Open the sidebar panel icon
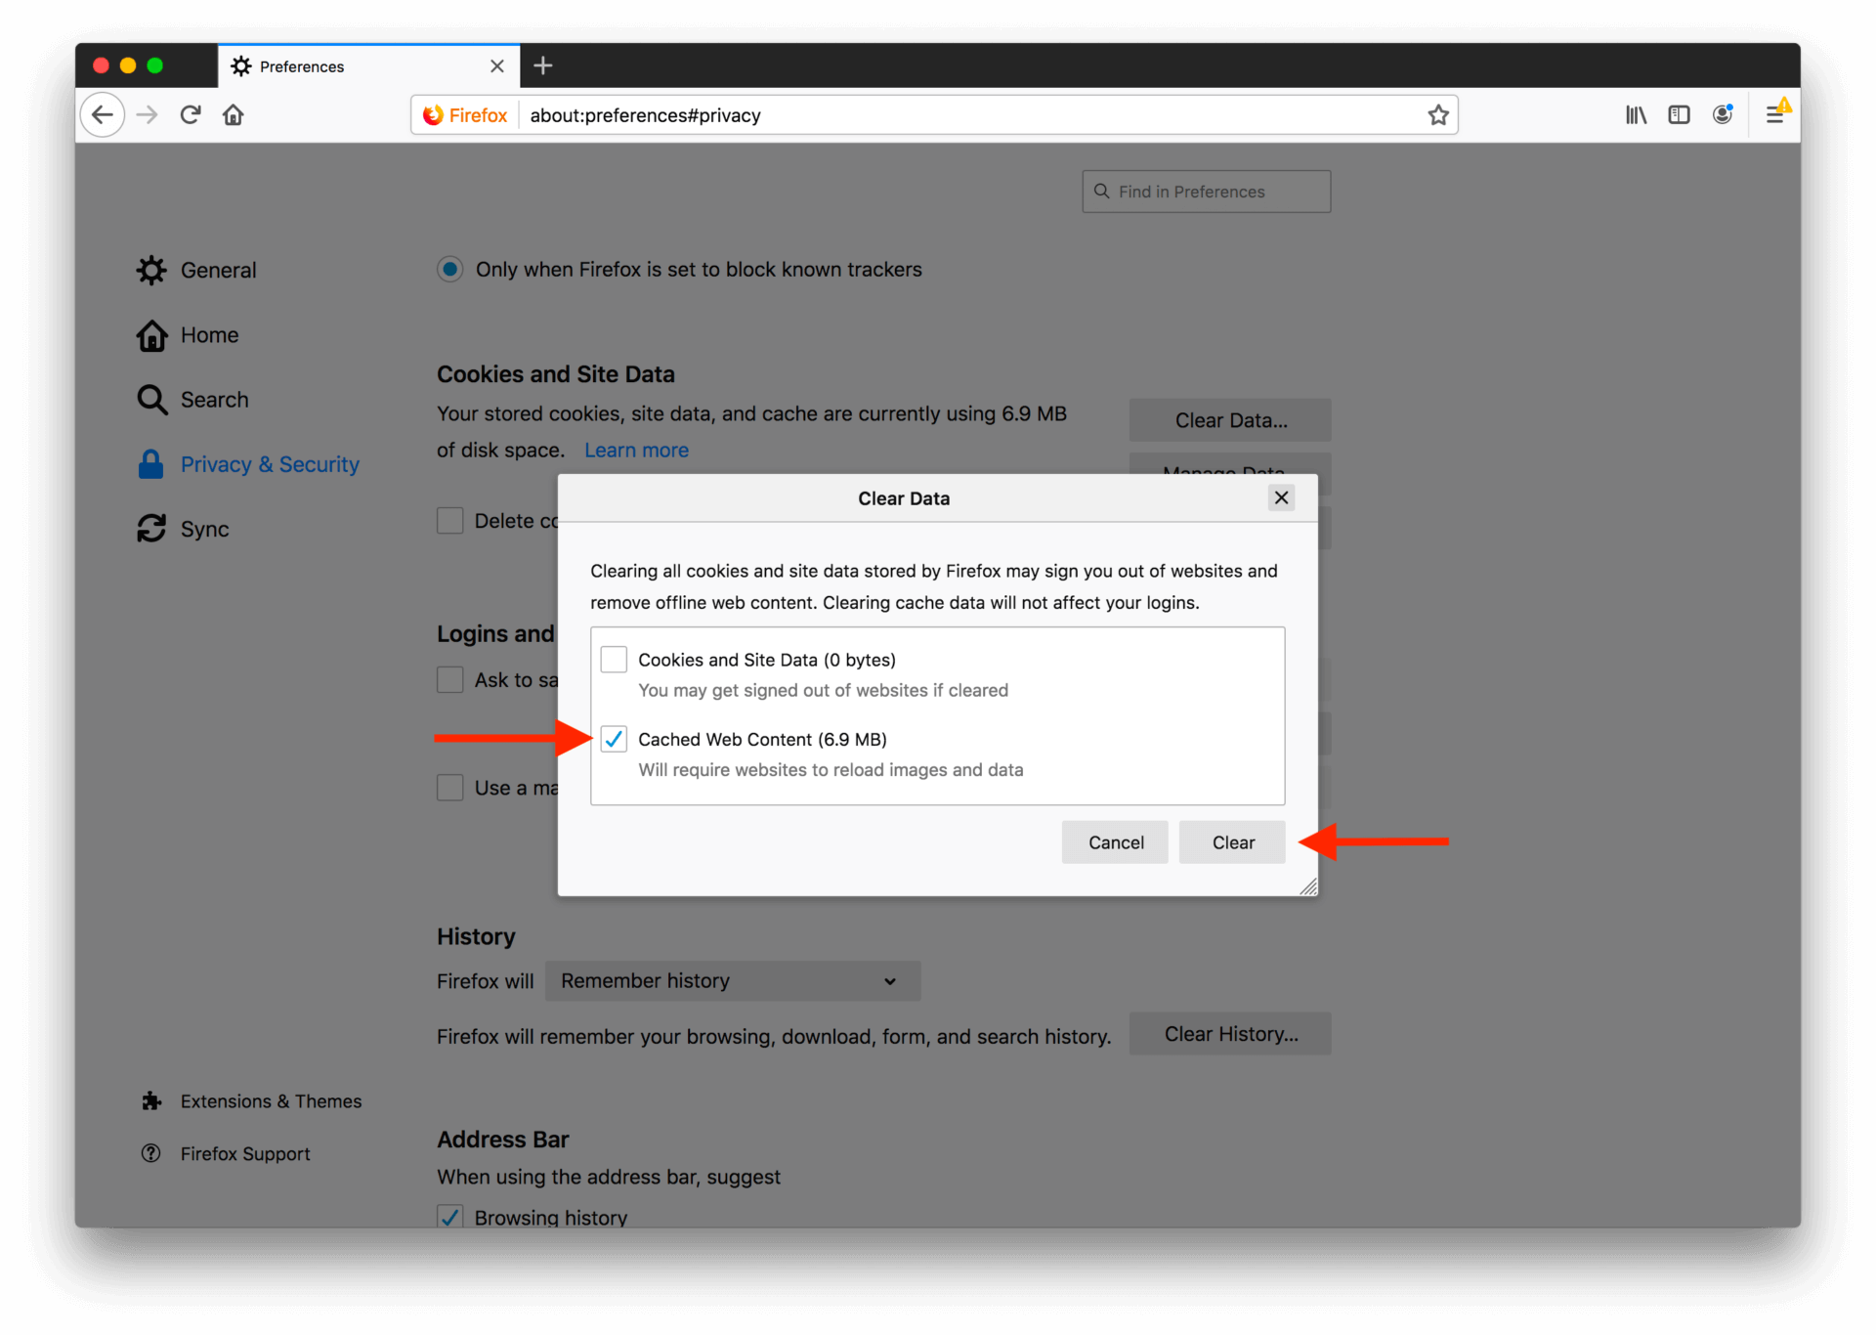The image size is (1876, 1335). (1680, 114)
